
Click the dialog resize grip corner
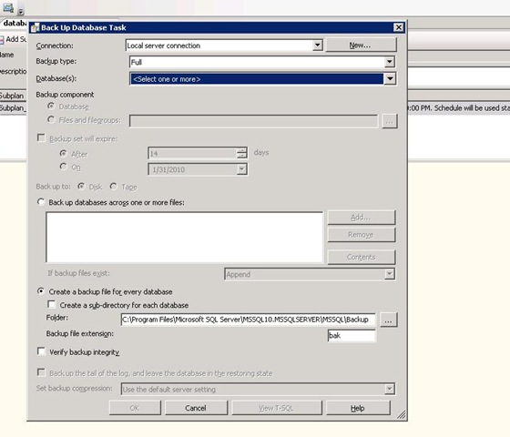coord(402,415)
